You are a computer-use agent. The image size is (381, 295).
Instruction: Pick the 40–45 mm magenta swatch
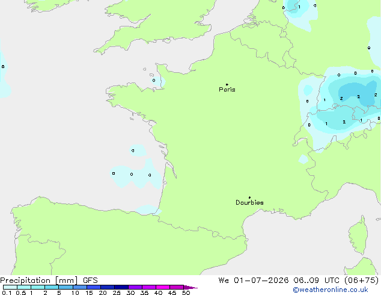[x=163, y=287]
